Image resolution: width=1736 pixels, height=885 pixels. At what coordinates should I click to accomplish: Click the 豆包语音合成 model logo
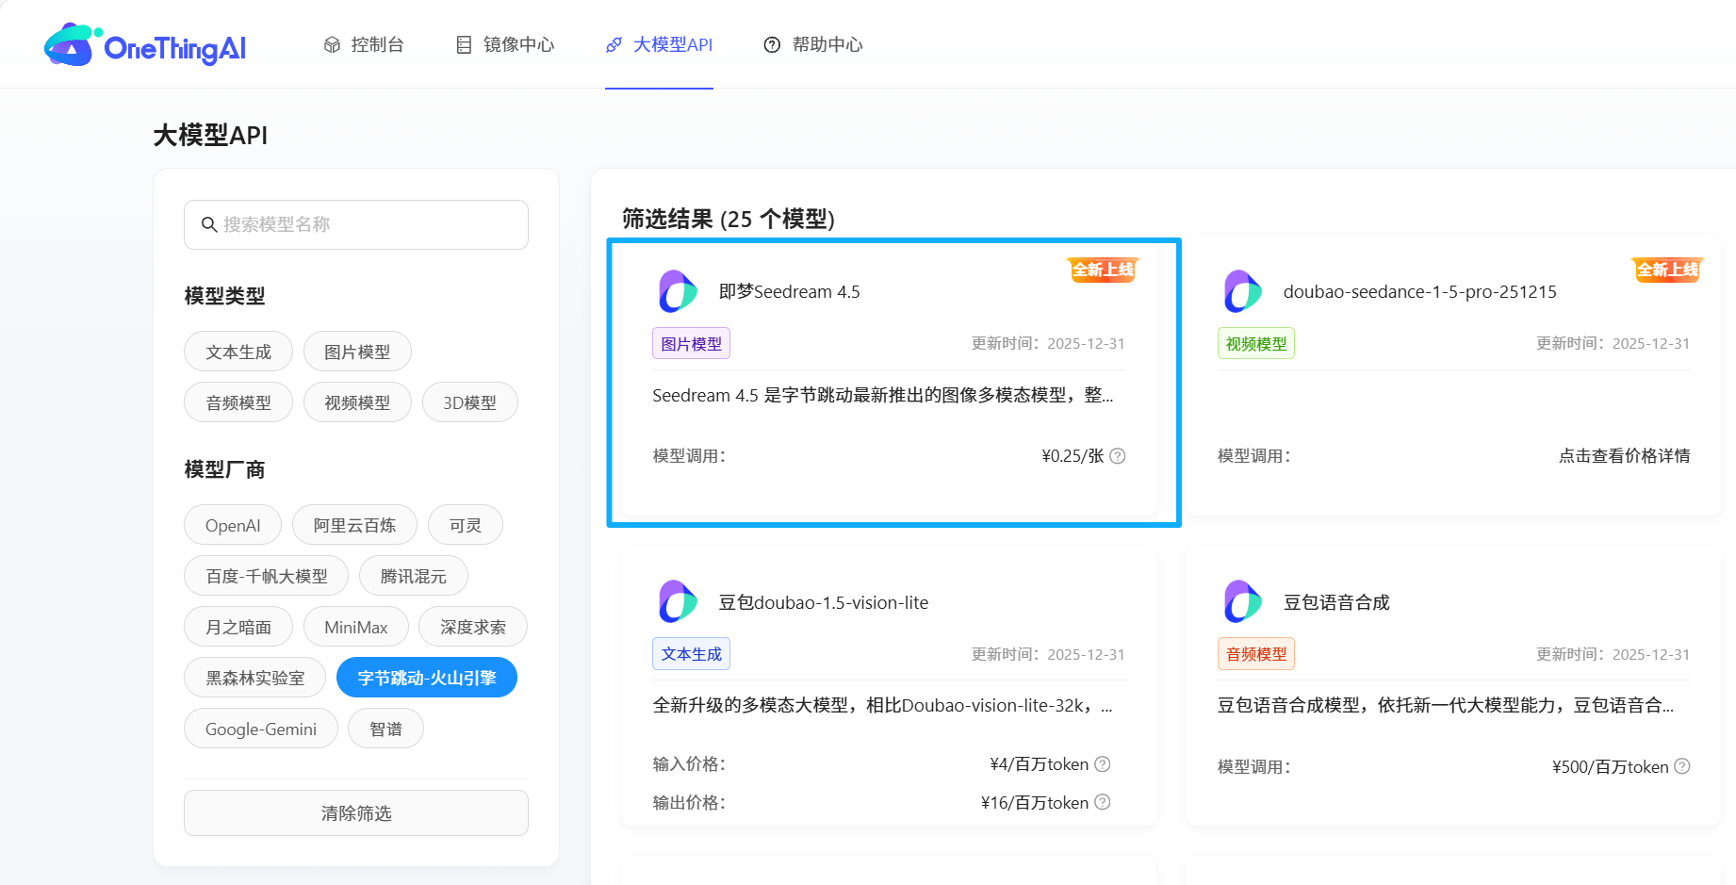(x=1241, y=601)
